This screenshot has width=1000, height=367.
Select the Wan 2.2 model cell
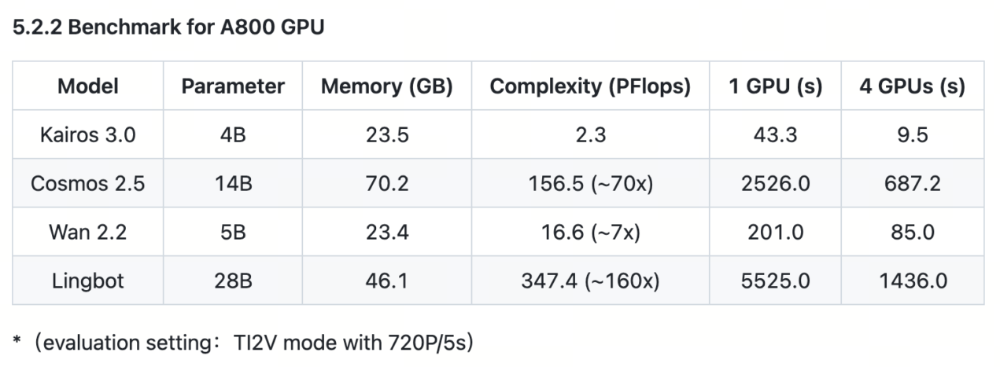[x=87, y=232]
